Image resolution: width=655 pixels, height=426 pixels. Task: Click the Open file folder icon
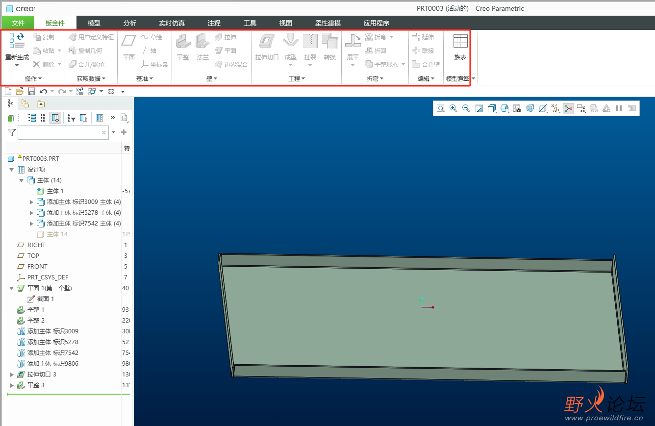20,91
